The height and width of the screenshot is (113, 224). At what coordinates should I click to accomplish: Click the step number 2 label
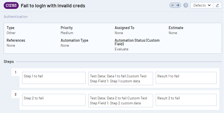[16, 94]
